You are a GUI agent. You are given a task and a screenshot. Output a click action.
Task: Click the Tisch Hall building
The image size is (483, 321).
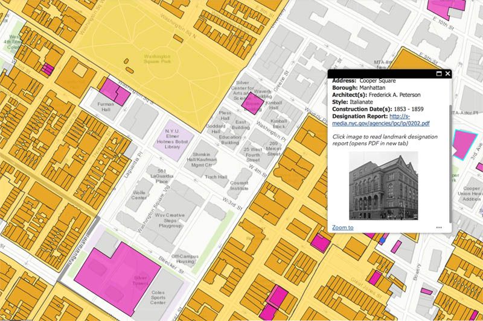[x=216, y=177]
